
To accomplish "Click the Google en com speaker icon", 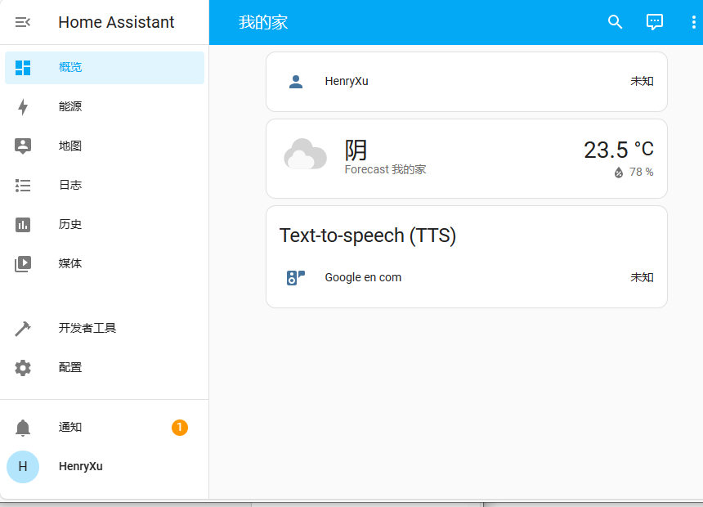I will 296,277.
